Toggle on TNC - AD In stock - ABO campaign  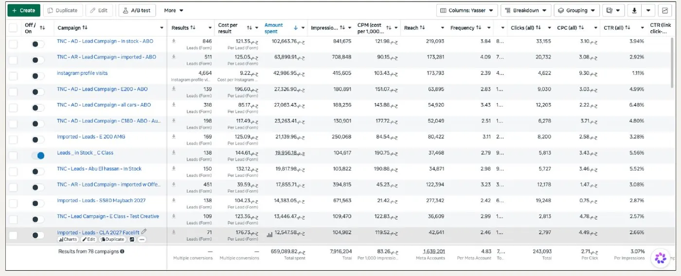38,44
